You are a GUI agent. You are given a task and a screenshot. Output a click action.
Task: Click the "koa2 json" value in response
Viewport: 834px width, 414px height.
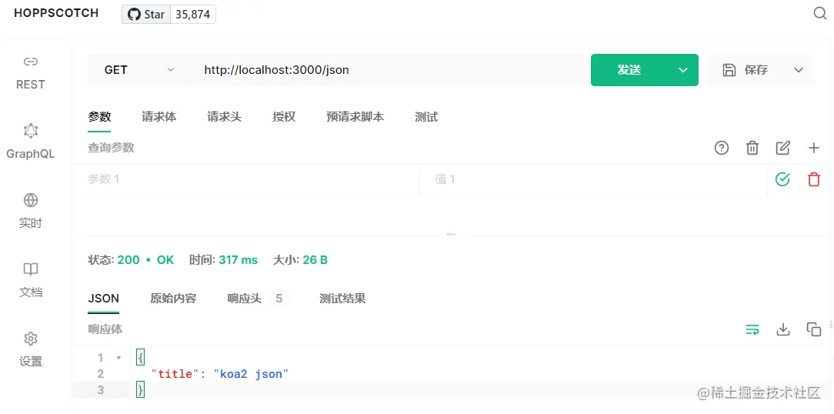pyautogui.click(x=251, y=374)
